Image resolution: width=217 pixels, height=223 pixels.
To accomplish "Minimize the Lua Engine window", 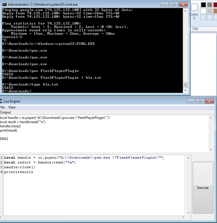I will pos(191,101).
